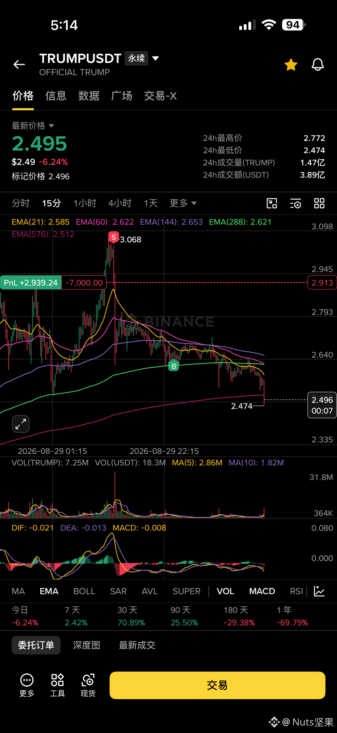Open the 委托订单 tab
Screen dimensions: 337x733
pos(36,645)
